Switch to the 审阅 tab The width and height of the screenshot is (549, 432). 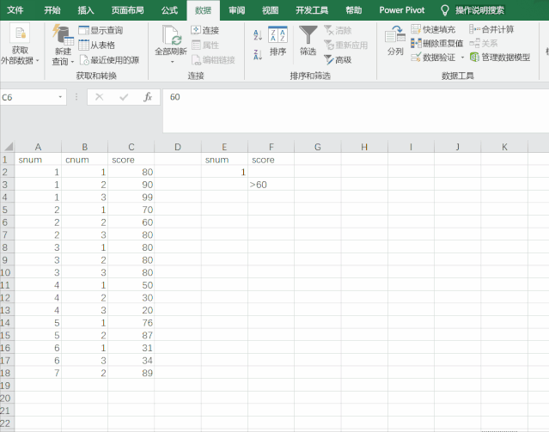pyautogui.click(x=237, y=10)
